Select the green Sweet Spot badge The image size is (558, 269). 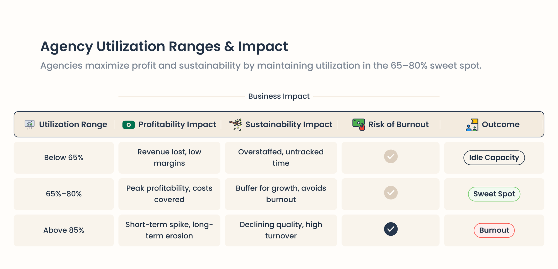click(x=494, y=194)
